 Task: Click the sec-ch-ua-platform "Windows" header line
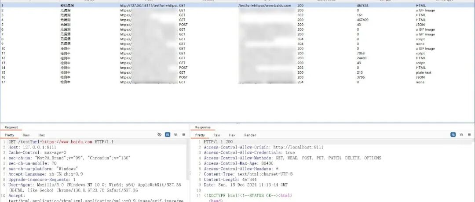[x=43, y=169]
